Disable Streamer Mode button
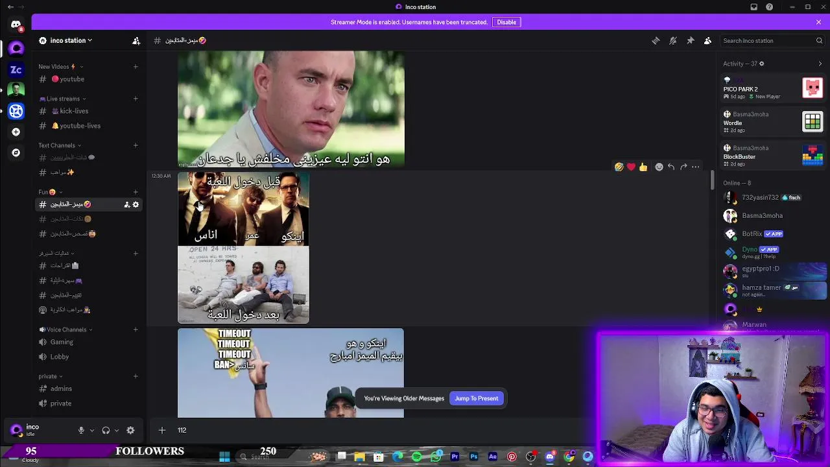Viewport: 830px width, 467px height. [506, 22]
